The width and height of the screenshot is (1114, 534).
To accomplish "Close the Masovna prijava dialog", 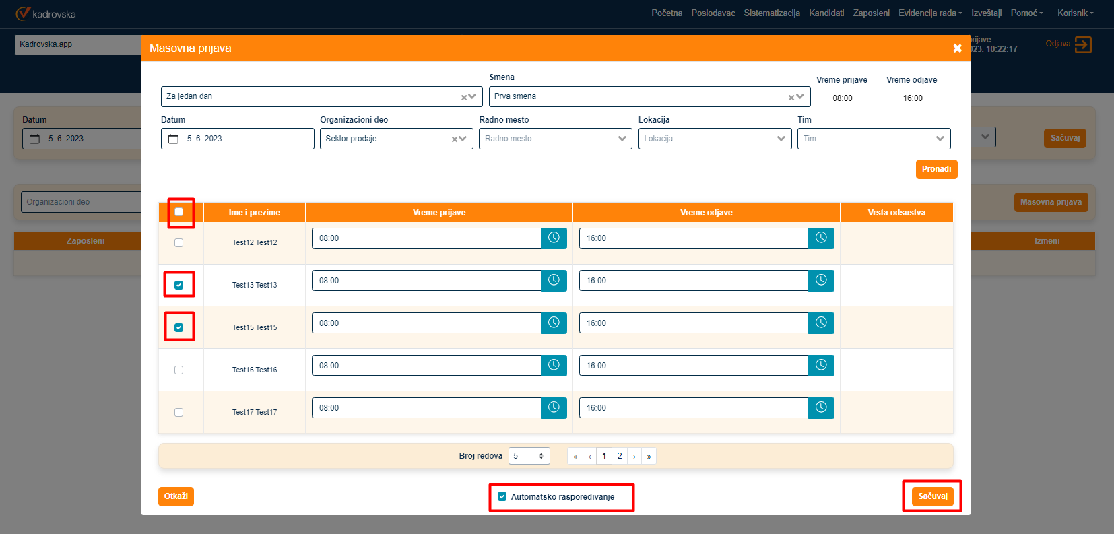I will (957, 48).
